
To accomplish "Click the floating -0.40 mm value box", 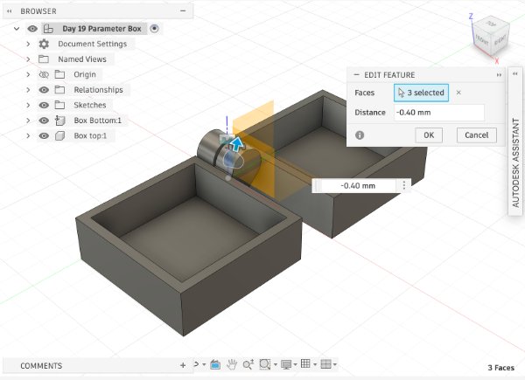I will pos(358,185).
